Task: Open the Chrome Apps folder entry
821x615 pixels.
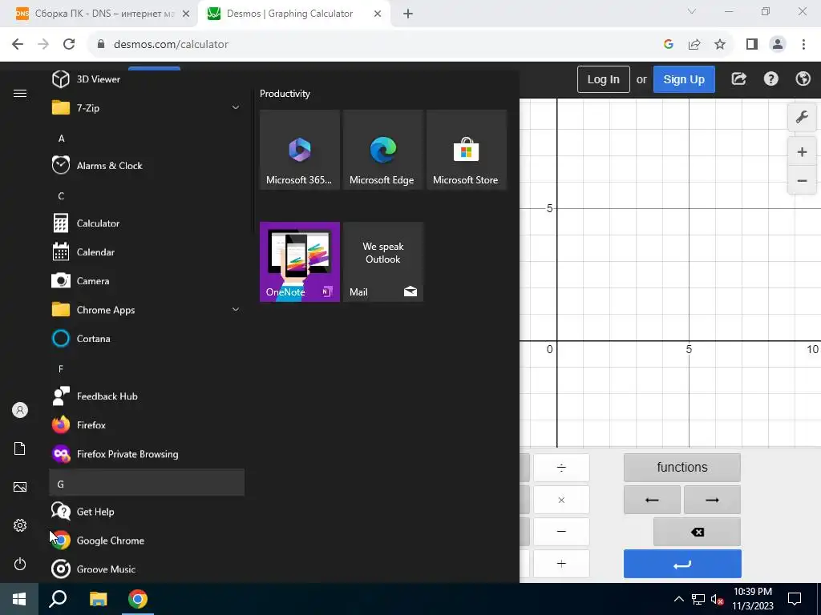Action: pos(147,310)
